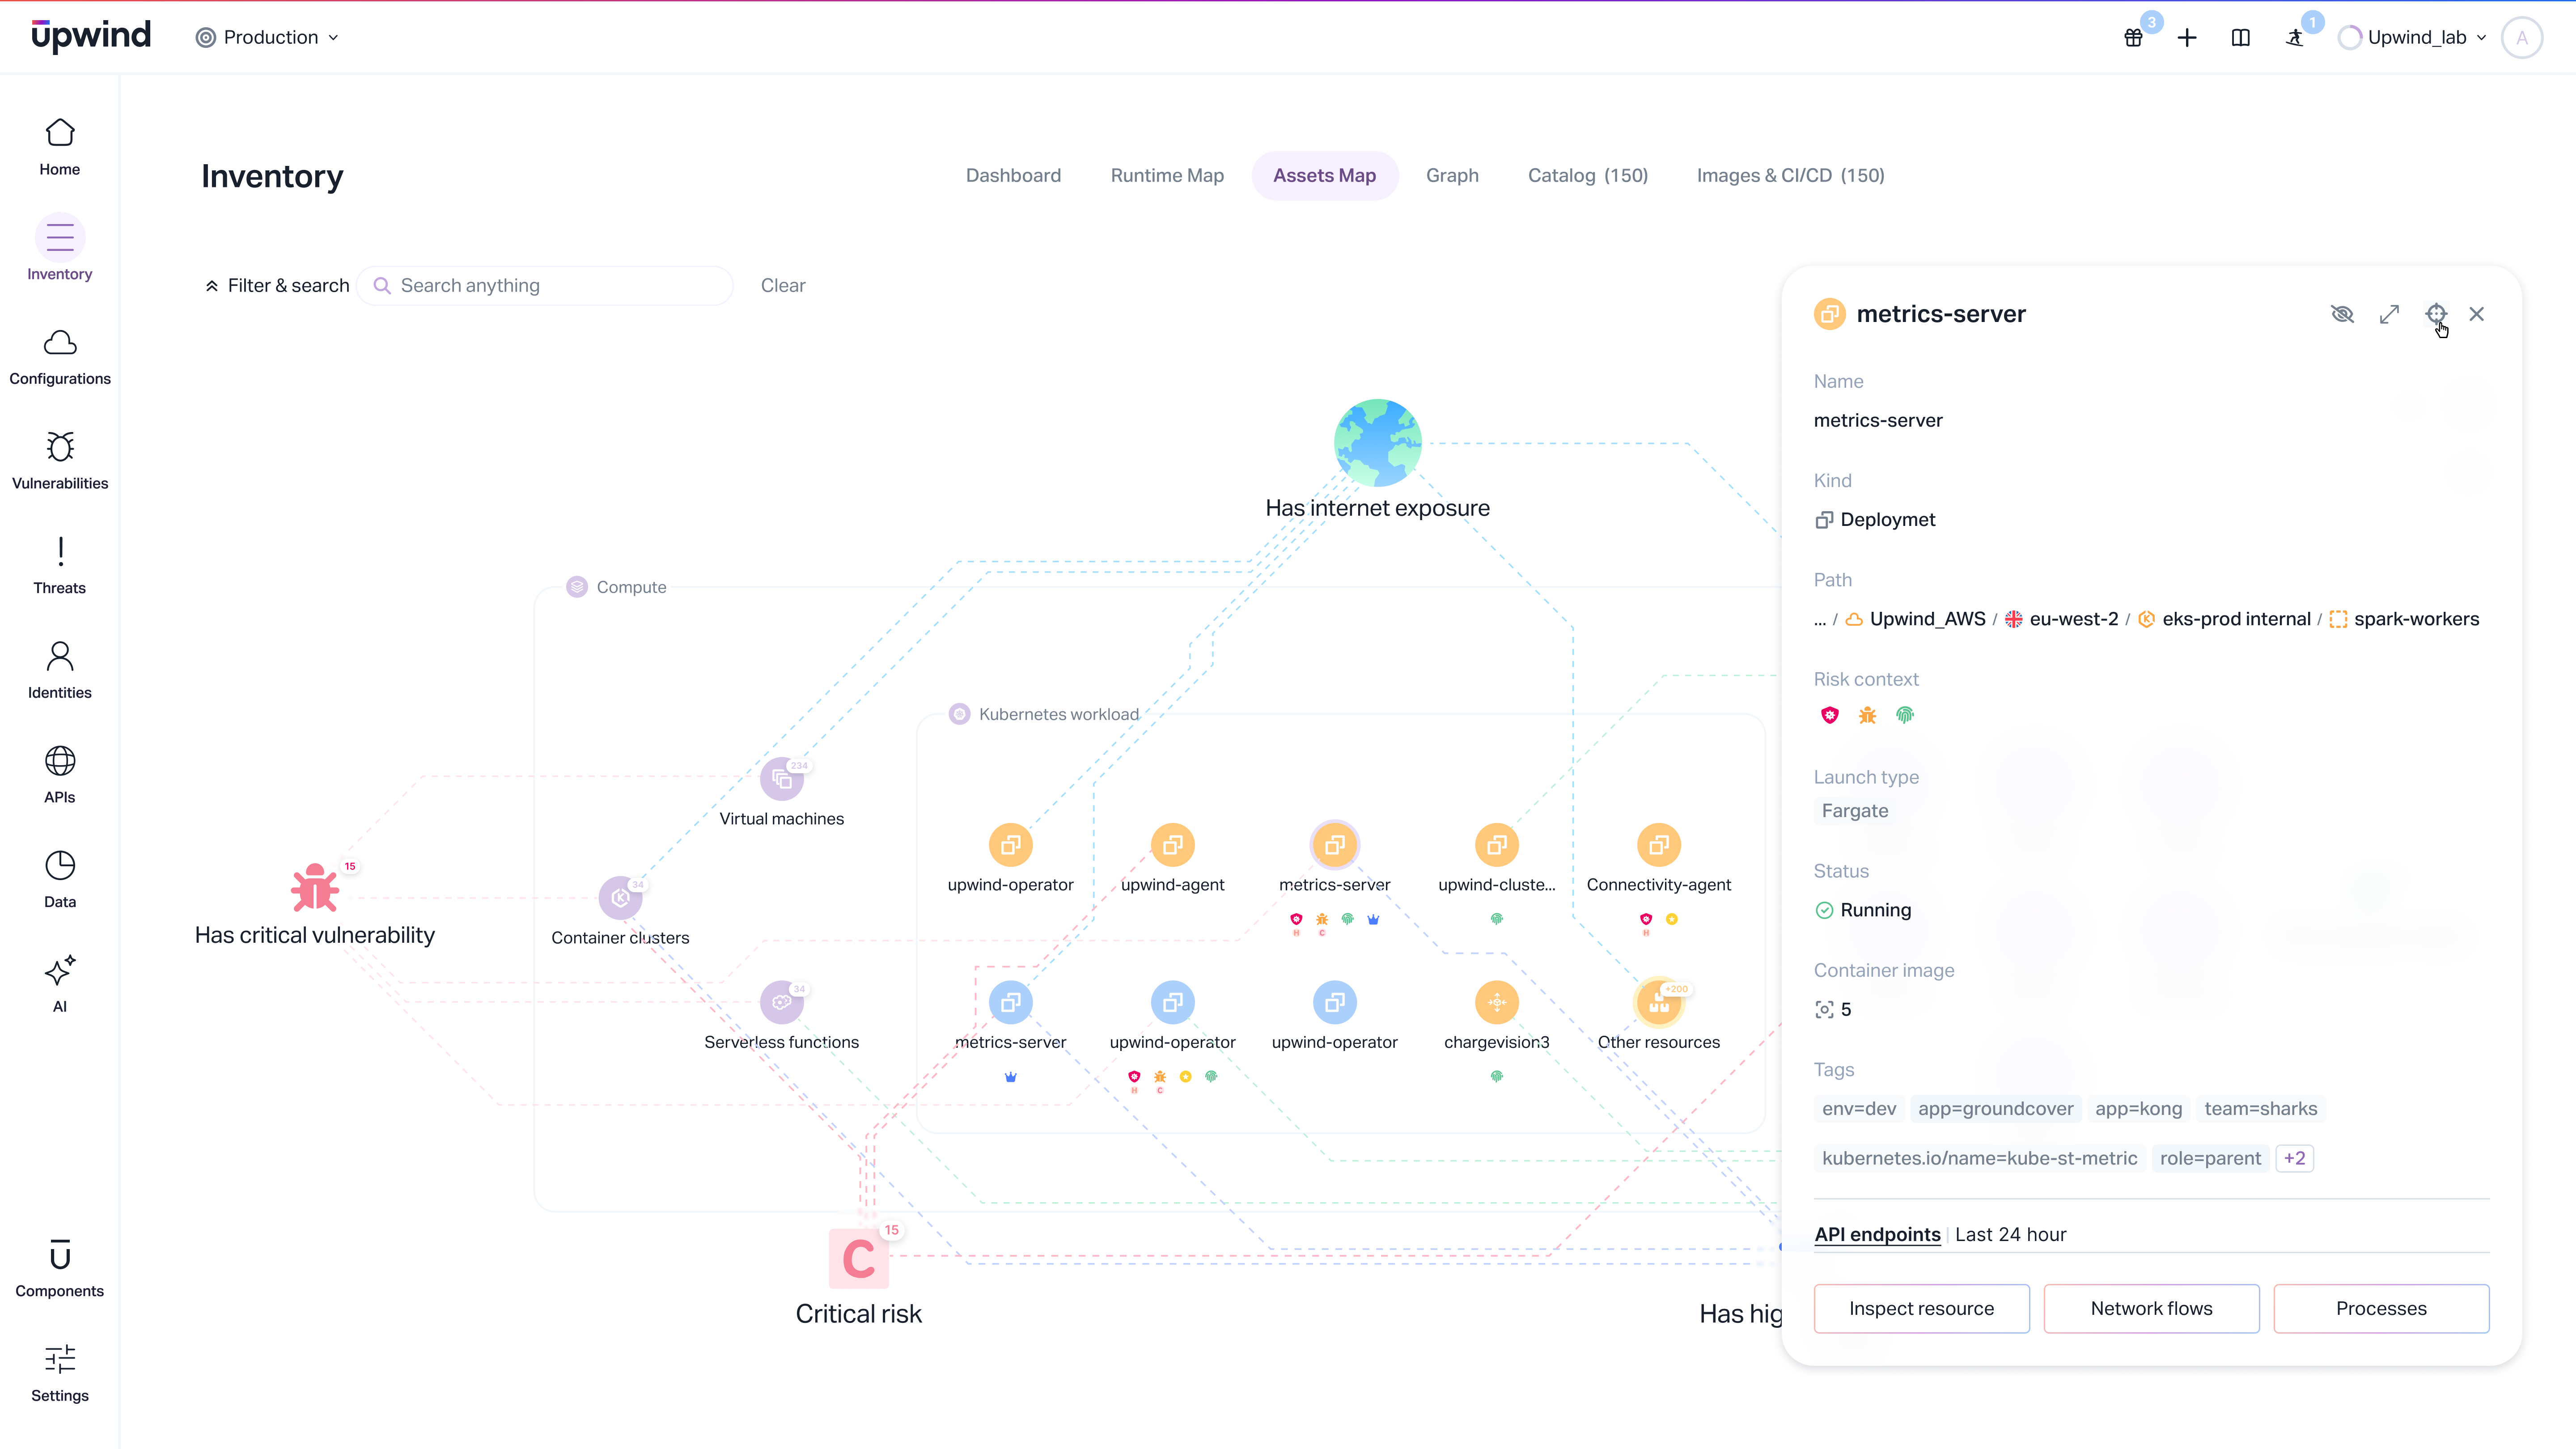2576x1449 pixels.
Task: Click the Has internet exposure globe node
Action: 1377,442
